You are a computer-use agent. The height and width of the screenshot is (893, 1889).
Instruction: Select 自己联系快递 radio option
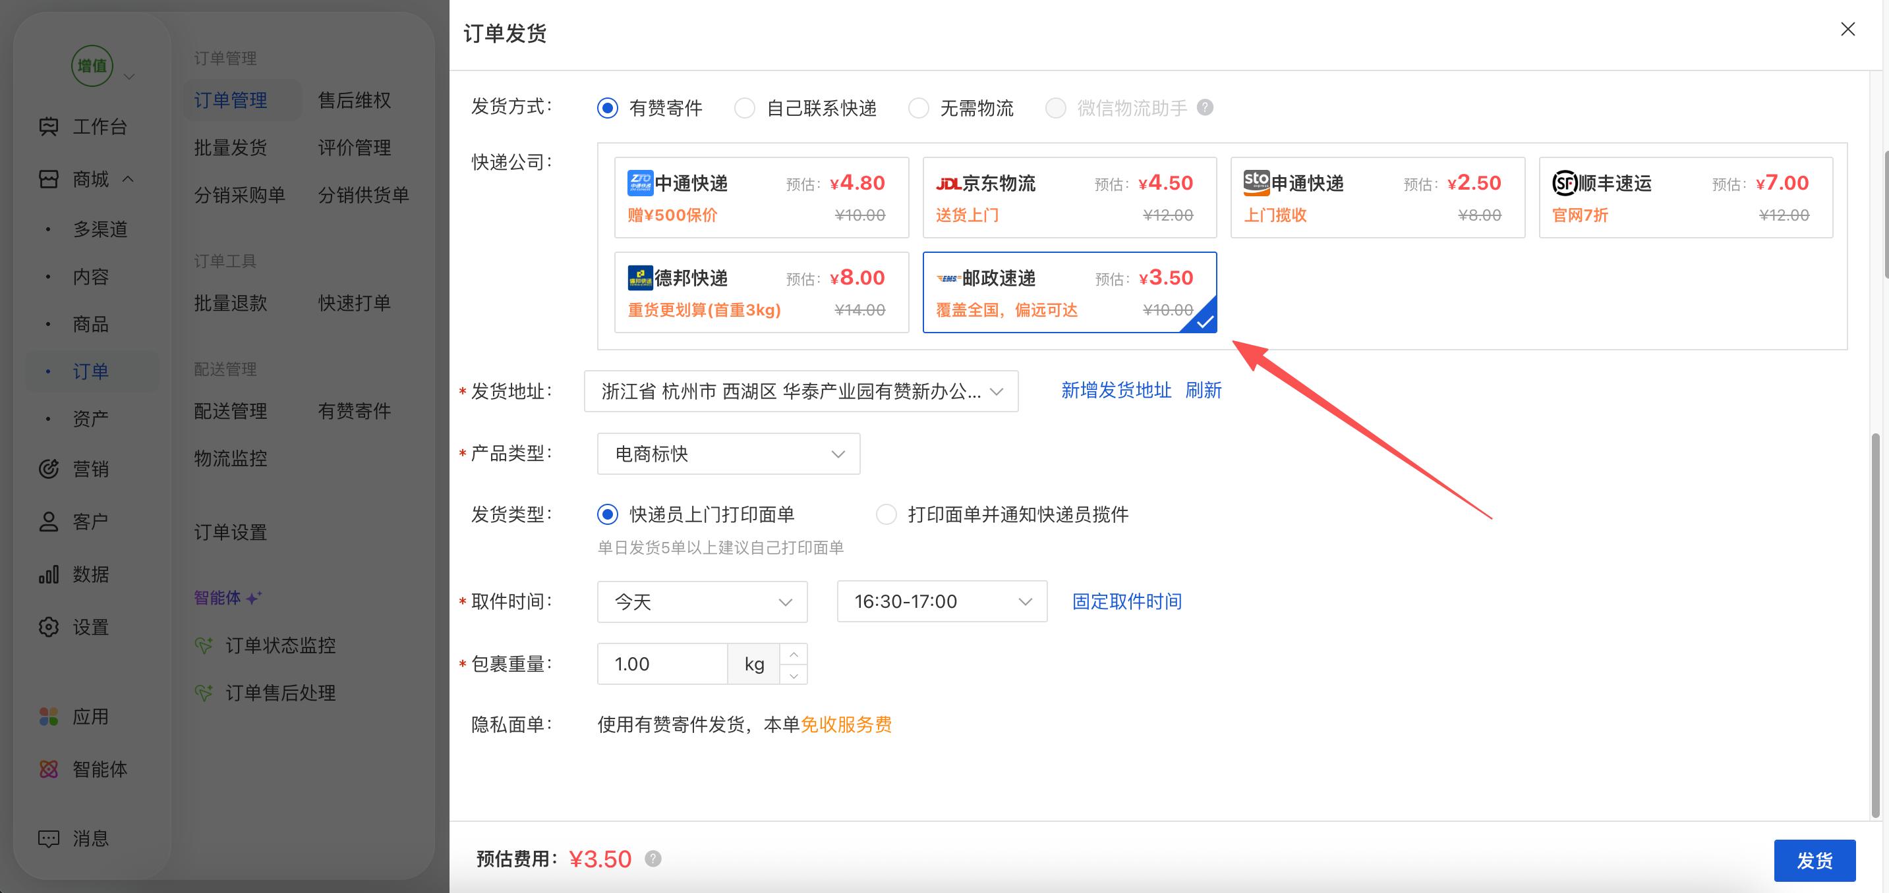click(744, 109)
